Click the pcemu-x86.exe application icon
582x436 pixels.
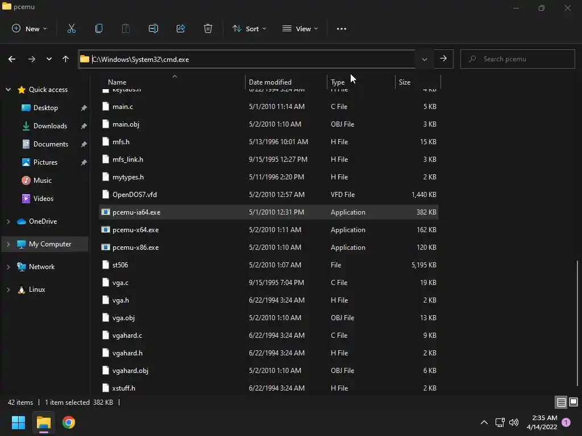point(106,248)
